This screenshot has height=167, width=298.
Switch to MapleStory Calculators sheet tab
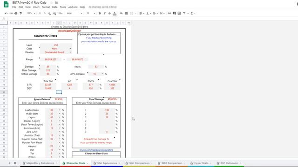[40, 163]
